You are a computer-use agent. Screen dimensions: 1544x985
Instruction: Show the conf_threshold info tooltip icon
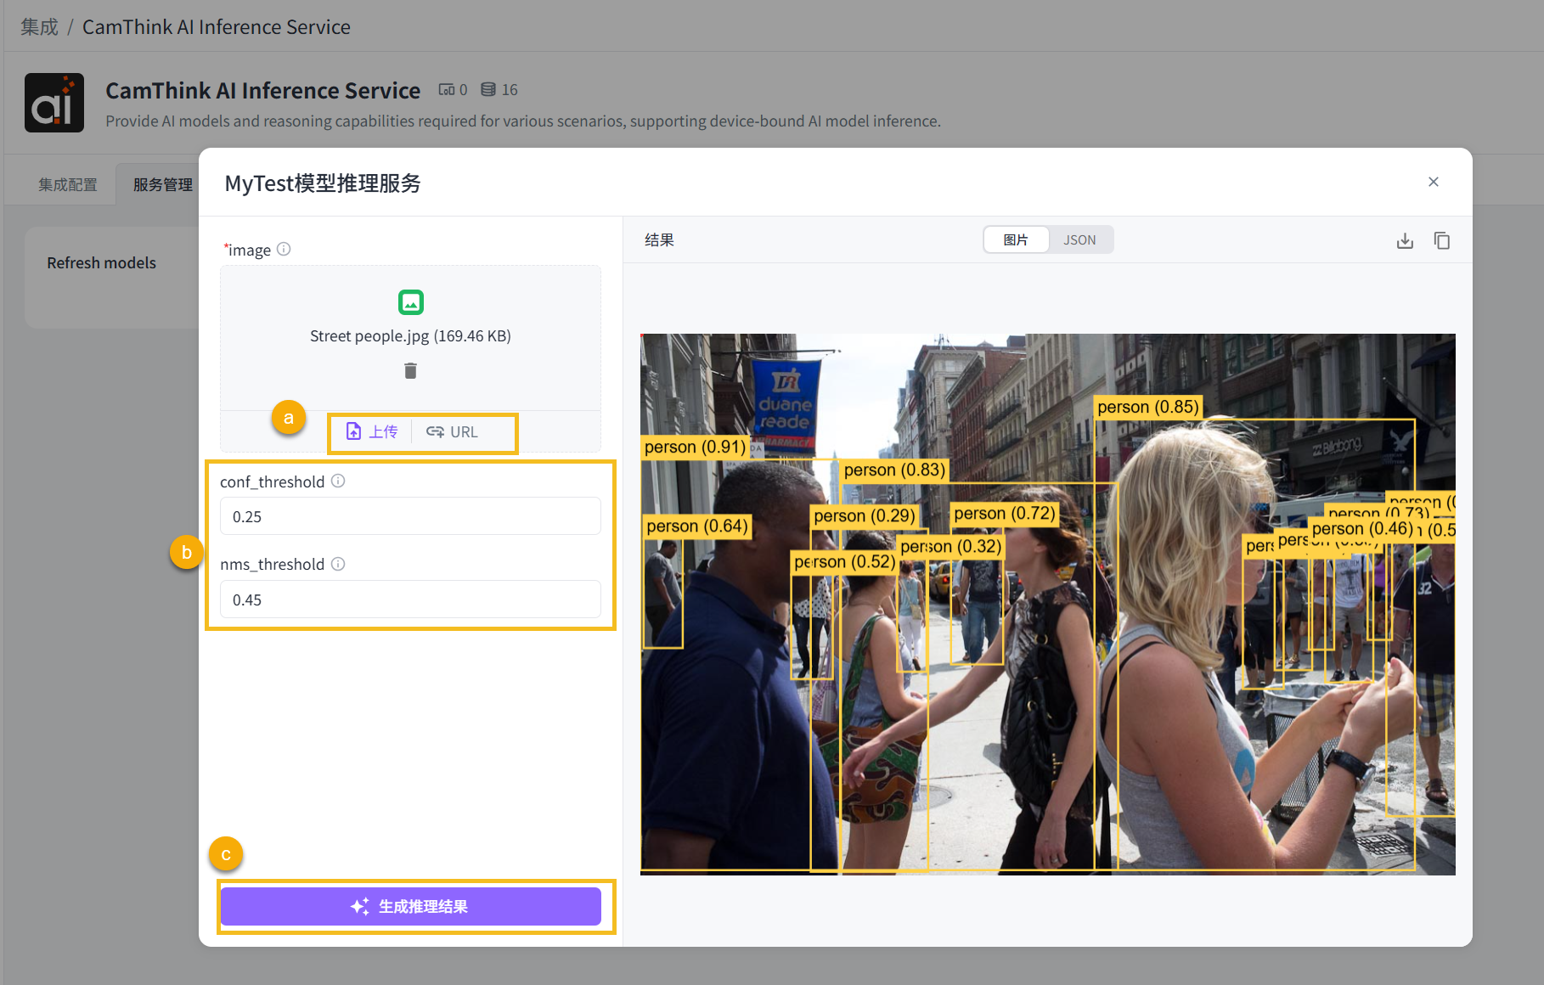(338, 481)
